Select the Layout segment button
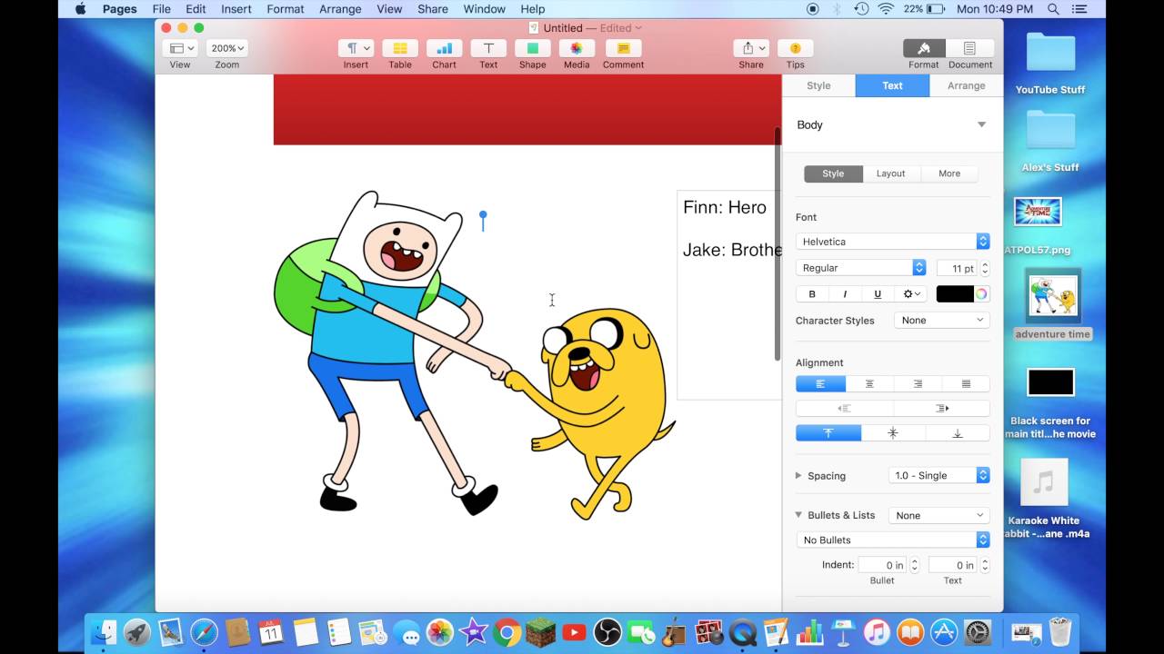1164x654 pixels. [890, 173]
